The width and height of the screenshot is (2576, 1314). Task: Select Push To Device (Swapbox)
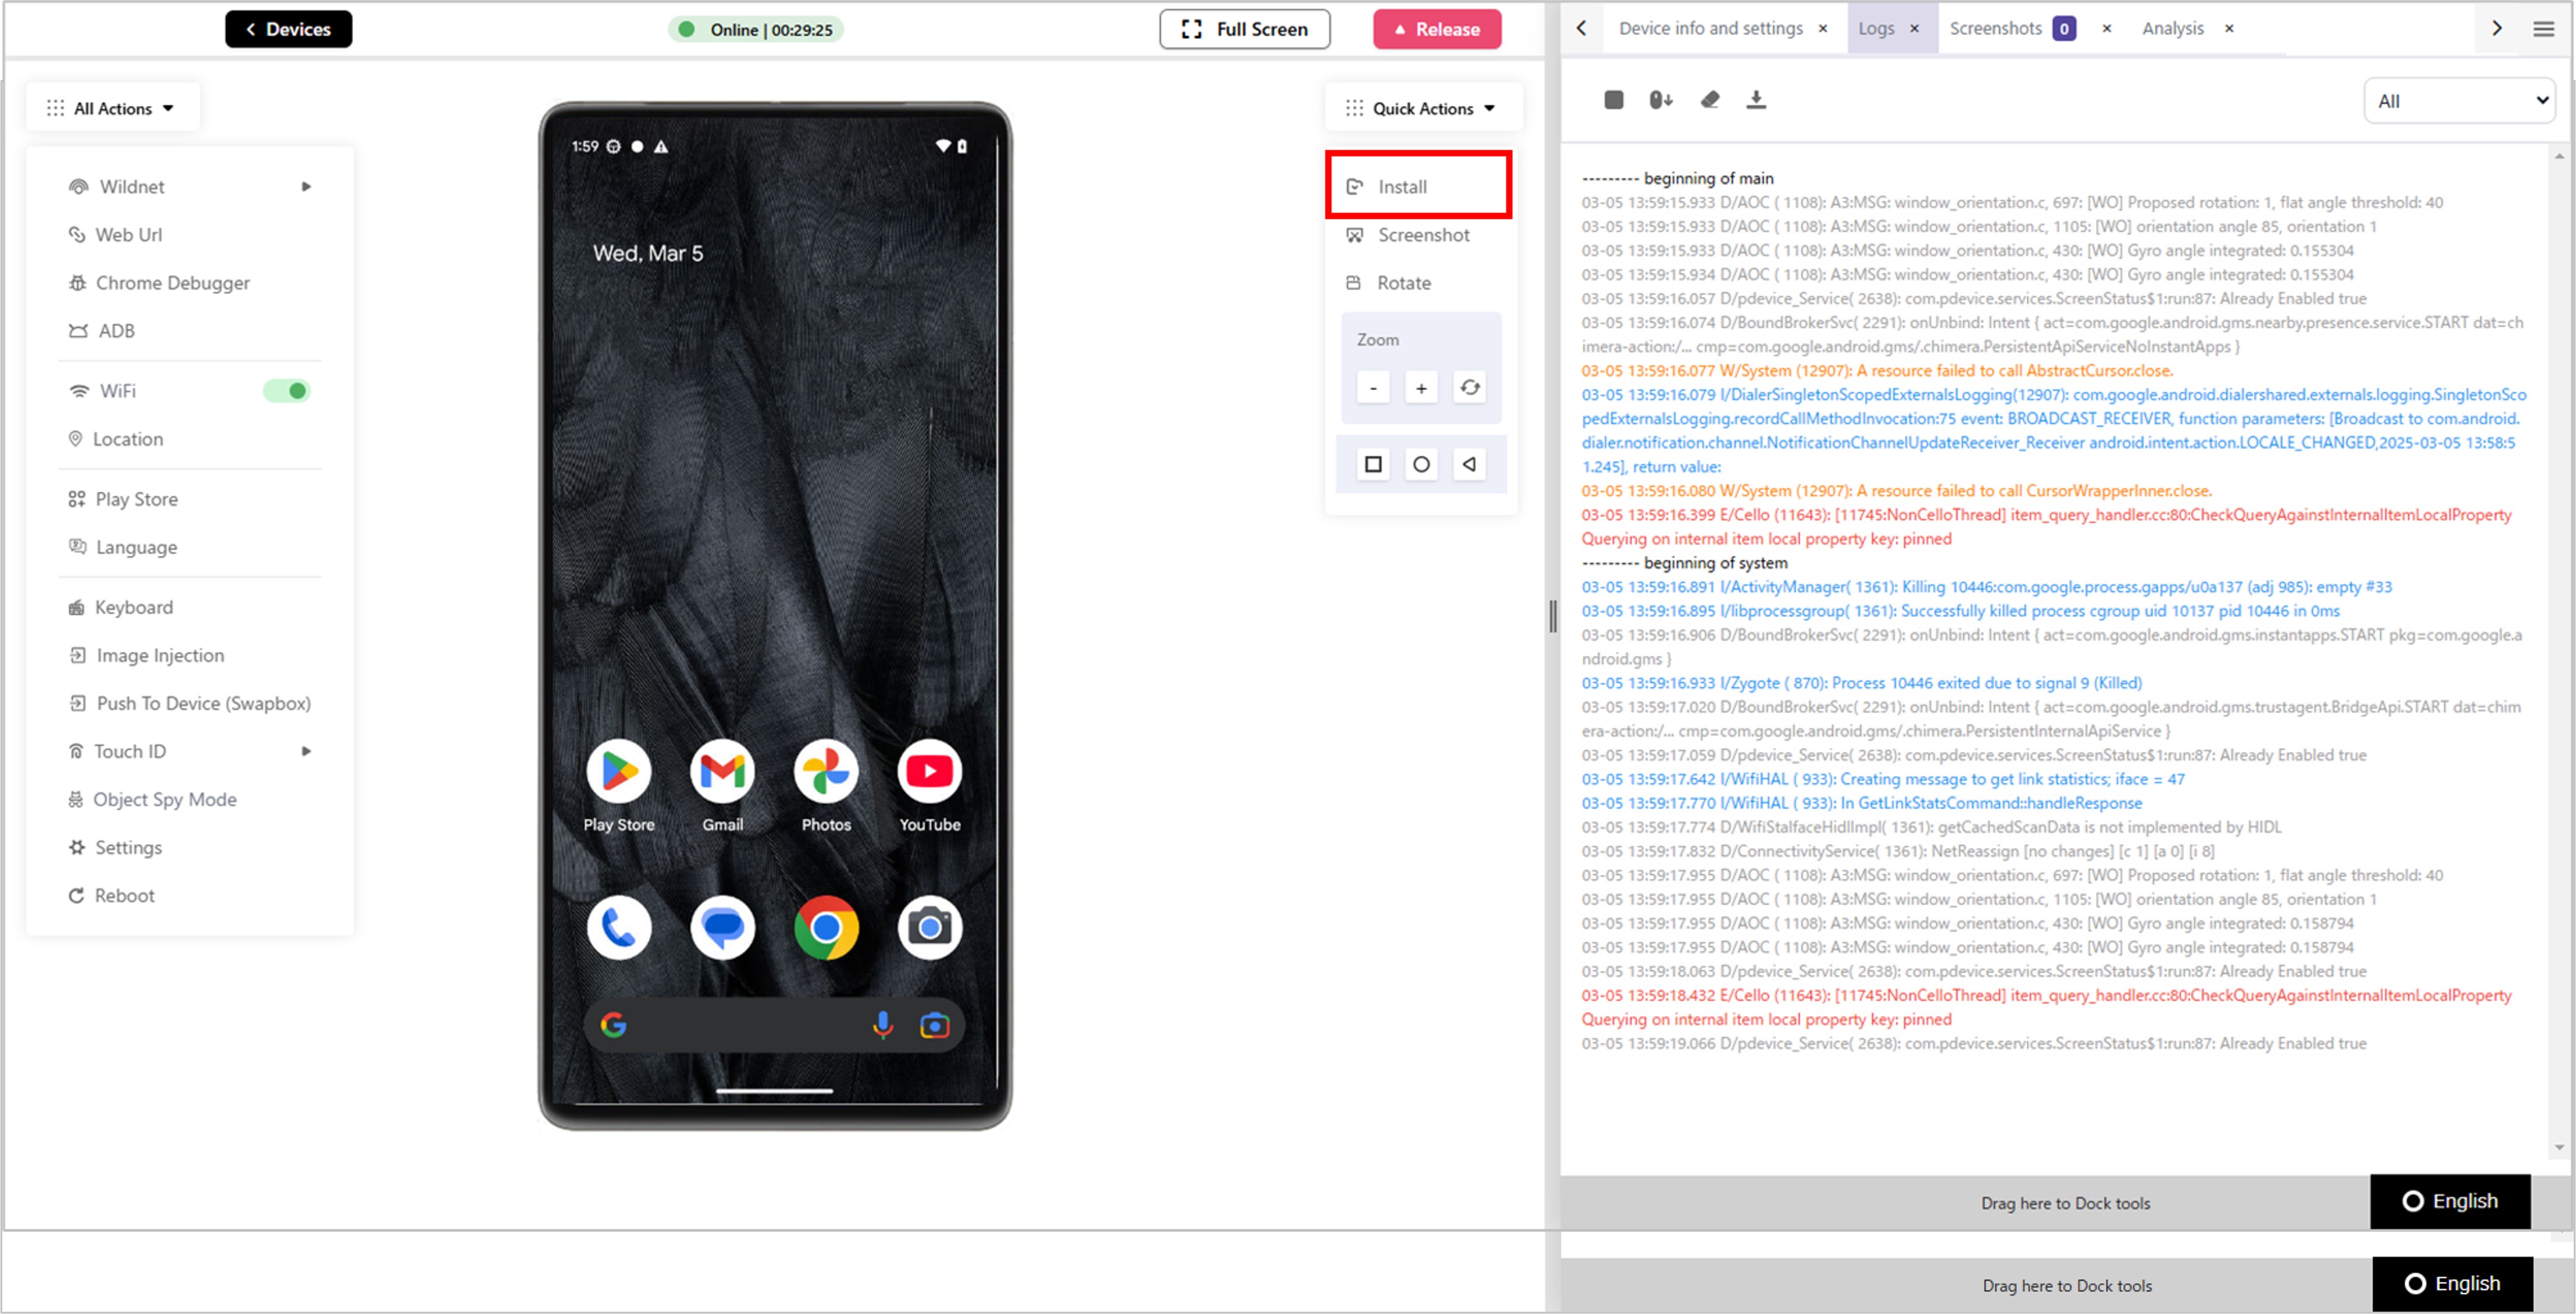pyautogui.click(x=190, y=704)
